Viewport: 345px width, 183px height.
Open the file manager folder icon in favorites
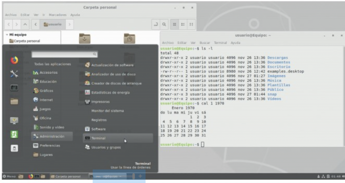14,101
